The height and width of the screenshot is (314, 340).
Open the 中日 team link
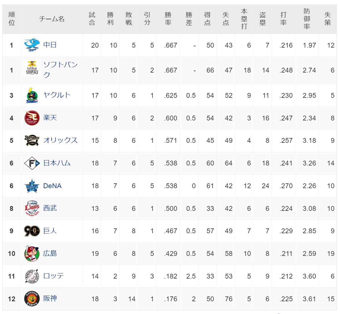pos(50,45)
